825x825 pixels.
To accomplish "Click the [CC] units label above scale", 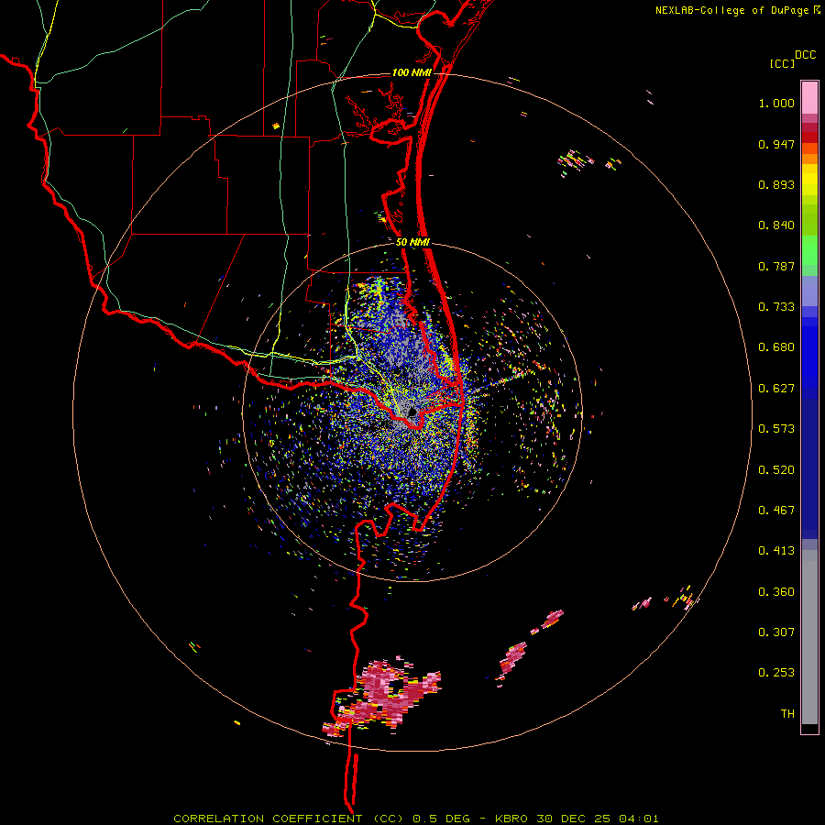I will click(782, 63).
